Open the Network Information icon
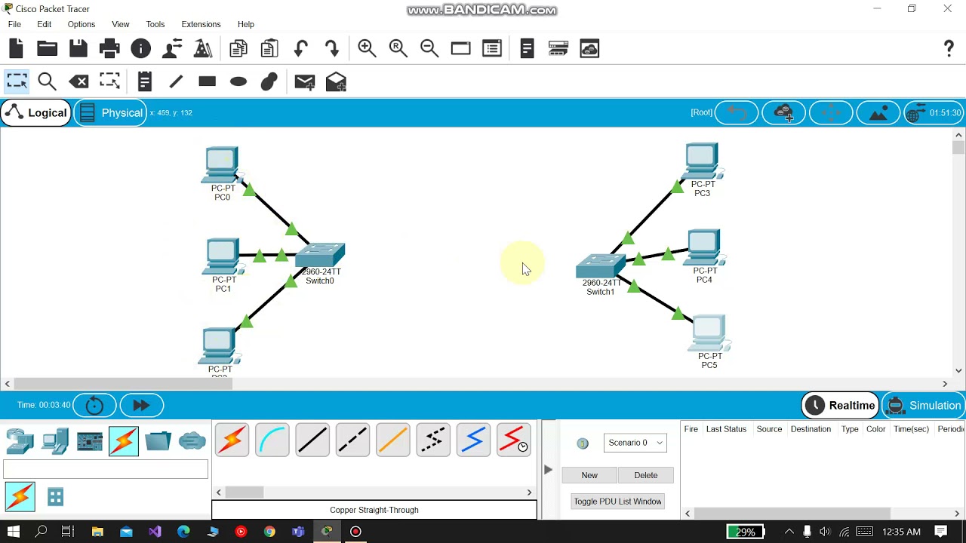966x543 pixels. pyautogui.click(x=140, y=48)
